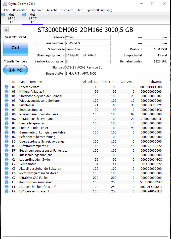Open the Sprache(Language) menu
The width and height of the screenshot is (171, 239).
click(99, 10)
